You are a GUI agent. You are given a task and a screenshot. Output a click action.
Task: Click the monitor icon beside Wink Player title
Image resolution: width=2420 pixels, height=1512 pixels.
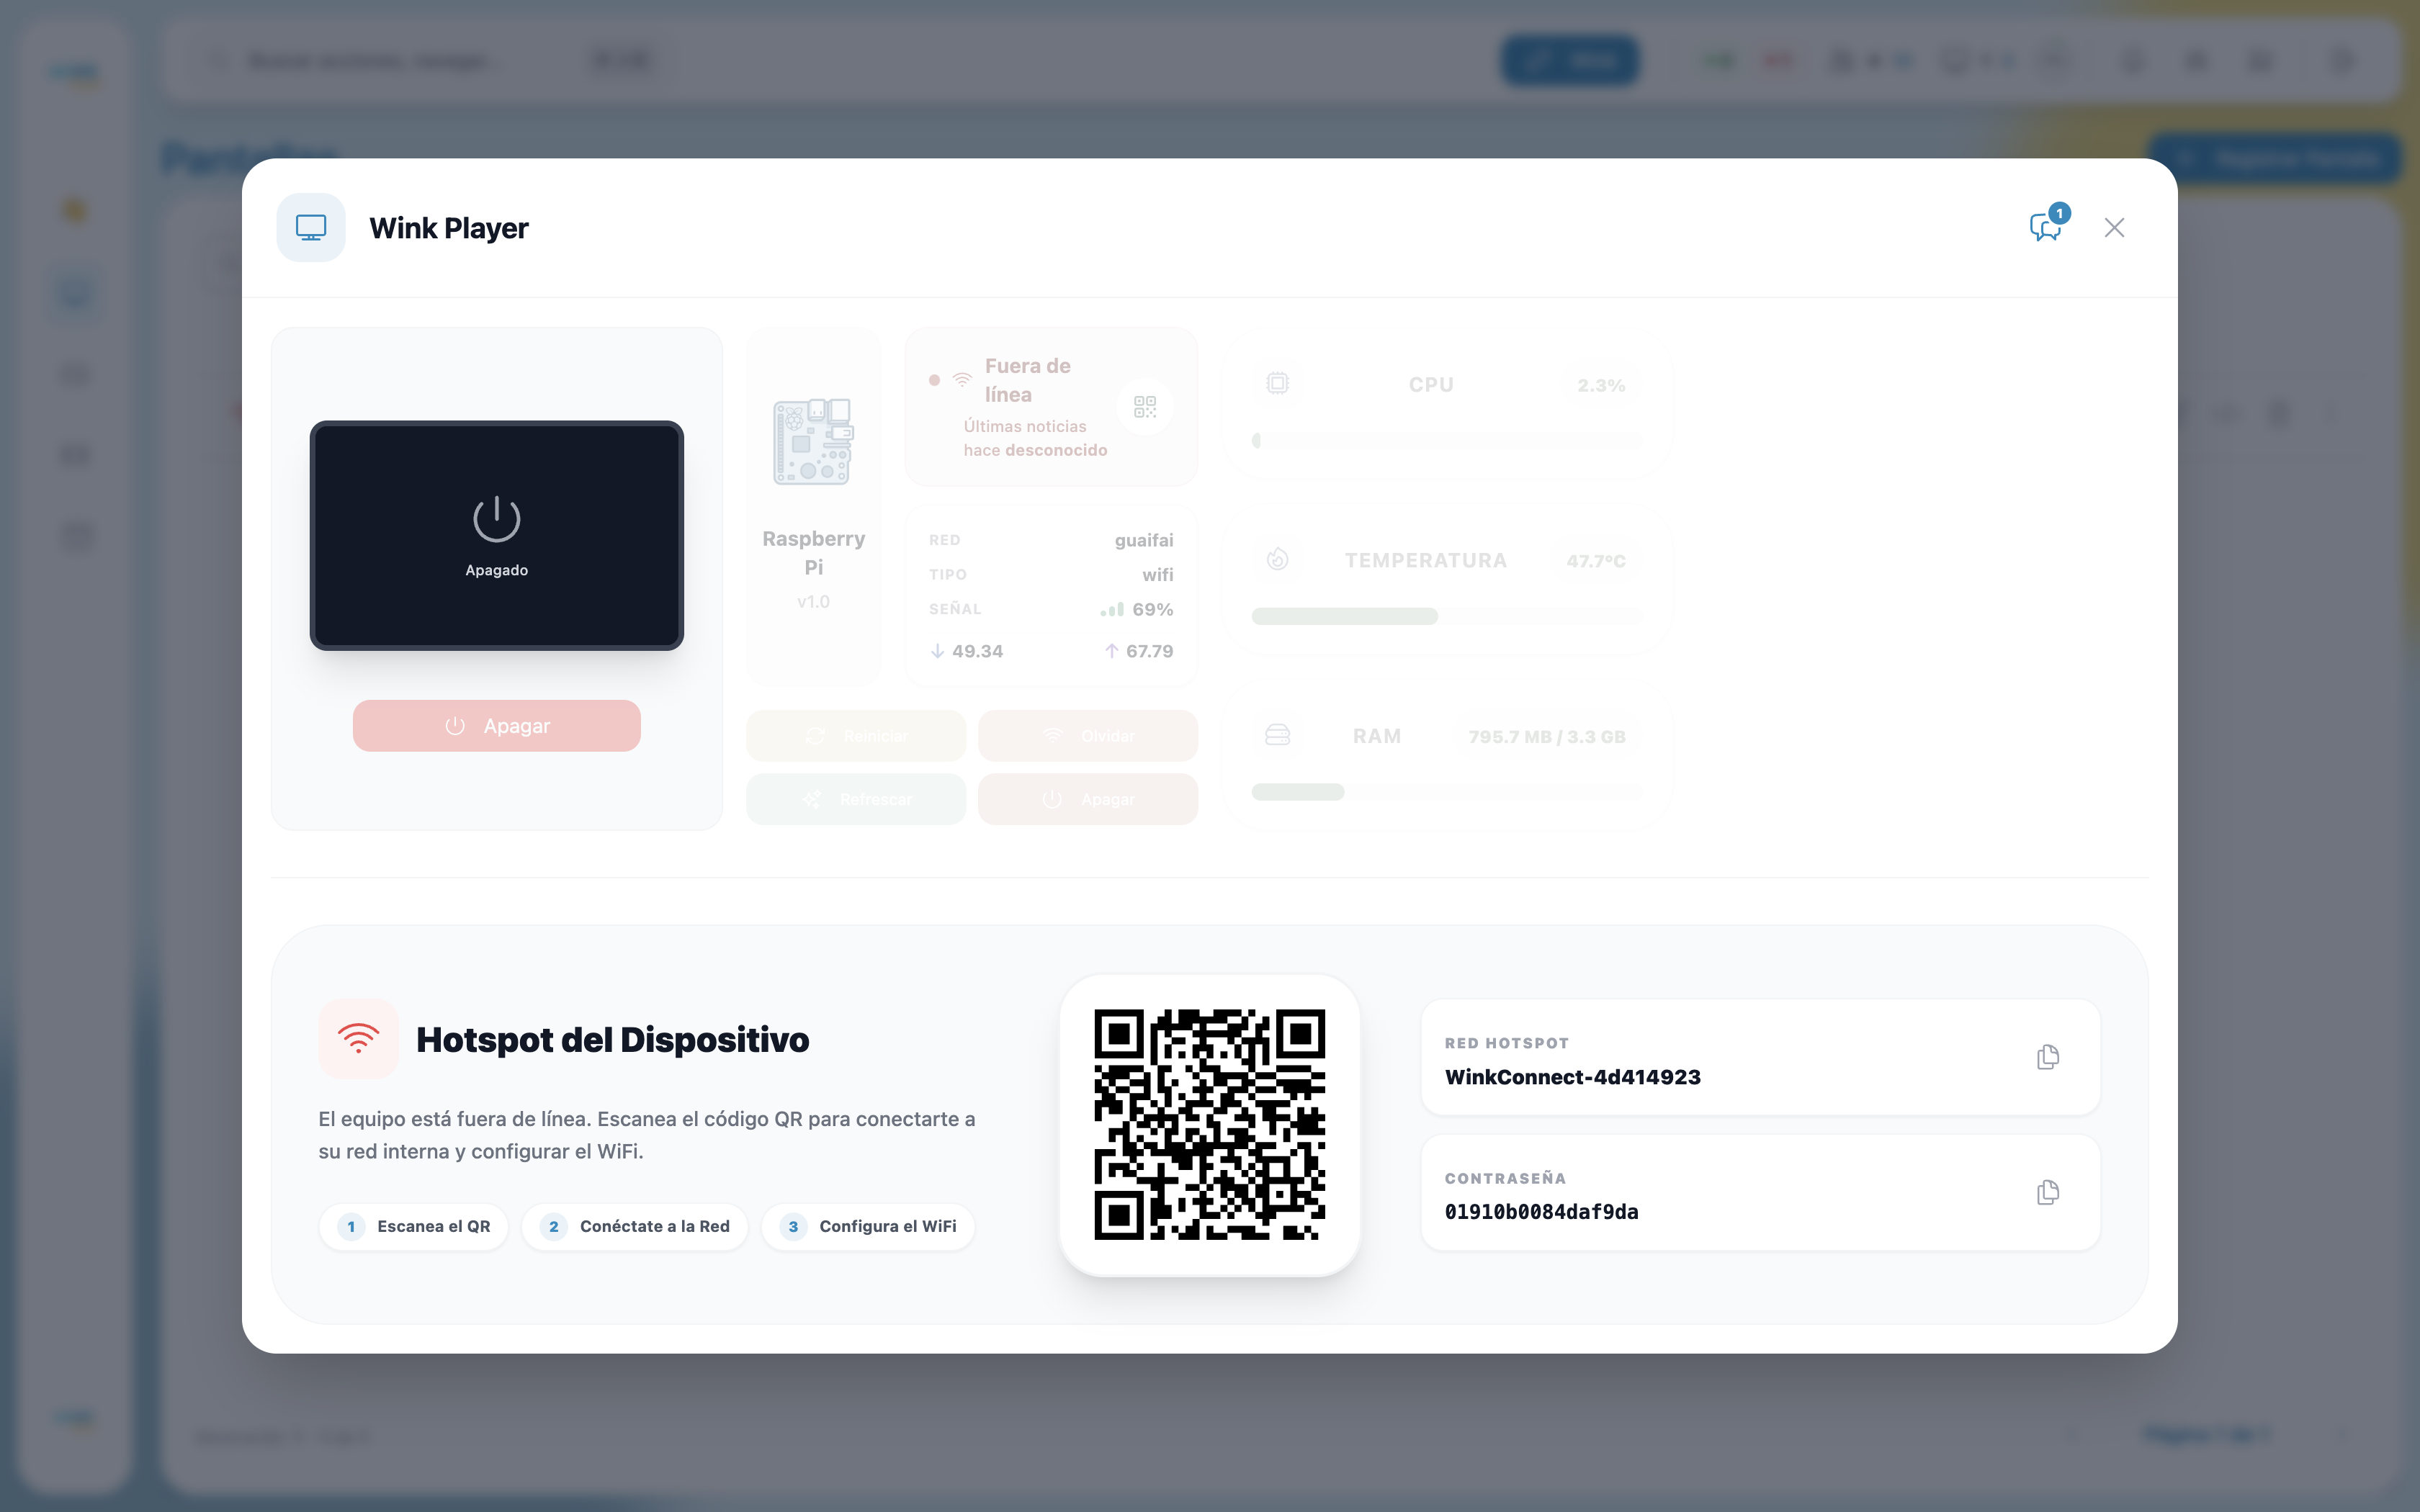pyautogui.click(x=311, y=228)
